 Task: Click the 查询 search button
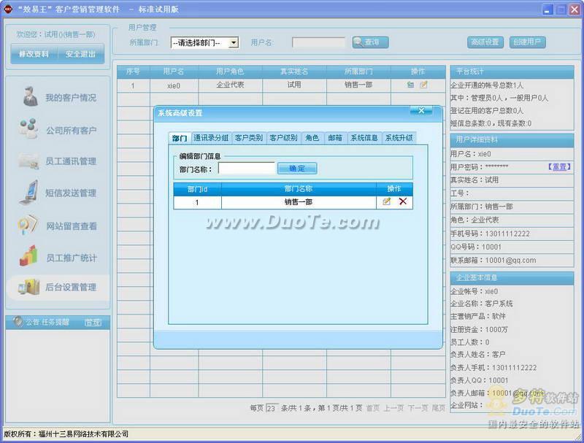[370, 42]
